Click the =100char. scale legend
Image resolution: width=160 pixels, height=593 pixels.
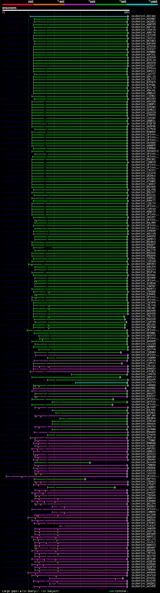[x=119, y=591]
